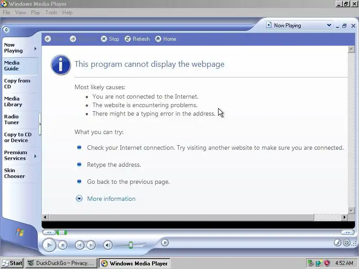359x269 pixels.
Task: Click 'Go back to the previous page.' text
Action: [128, 182]
